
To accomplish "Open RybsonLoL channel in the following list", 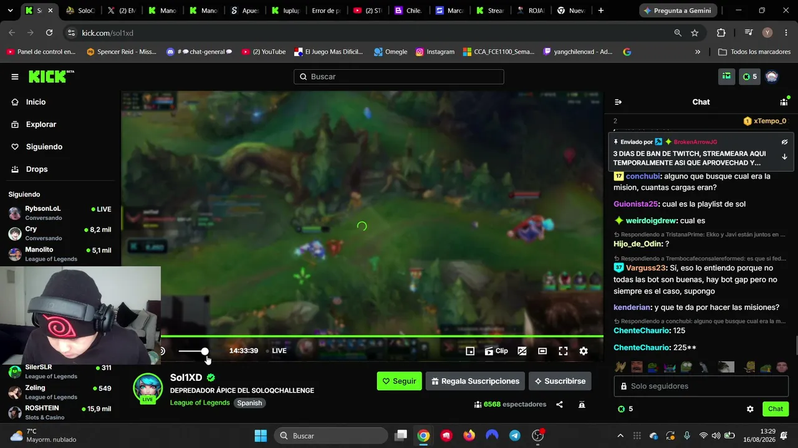I will tap(60, 213).
